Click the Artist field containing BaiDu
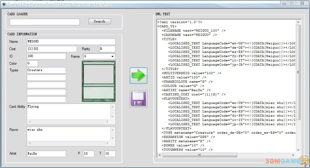Image resolution: width=310 pixels, height=168 pixels. coord(46,154)
